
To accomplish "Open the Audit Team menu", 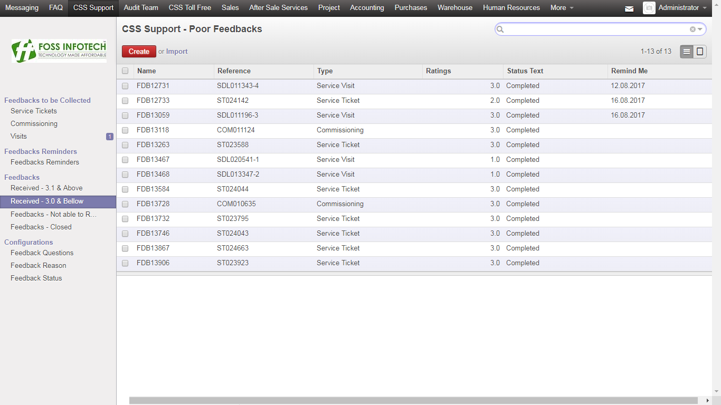I will [x=141, y=8].
